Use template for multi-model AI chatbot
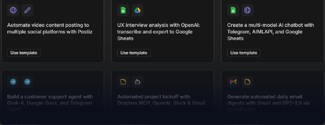Screen dimensions: 325x125 (244, 53)
